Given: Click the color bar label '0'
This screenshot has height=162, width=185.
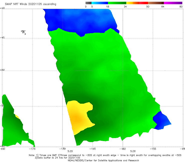Looking at the screenshot, I should coord(86,7).
